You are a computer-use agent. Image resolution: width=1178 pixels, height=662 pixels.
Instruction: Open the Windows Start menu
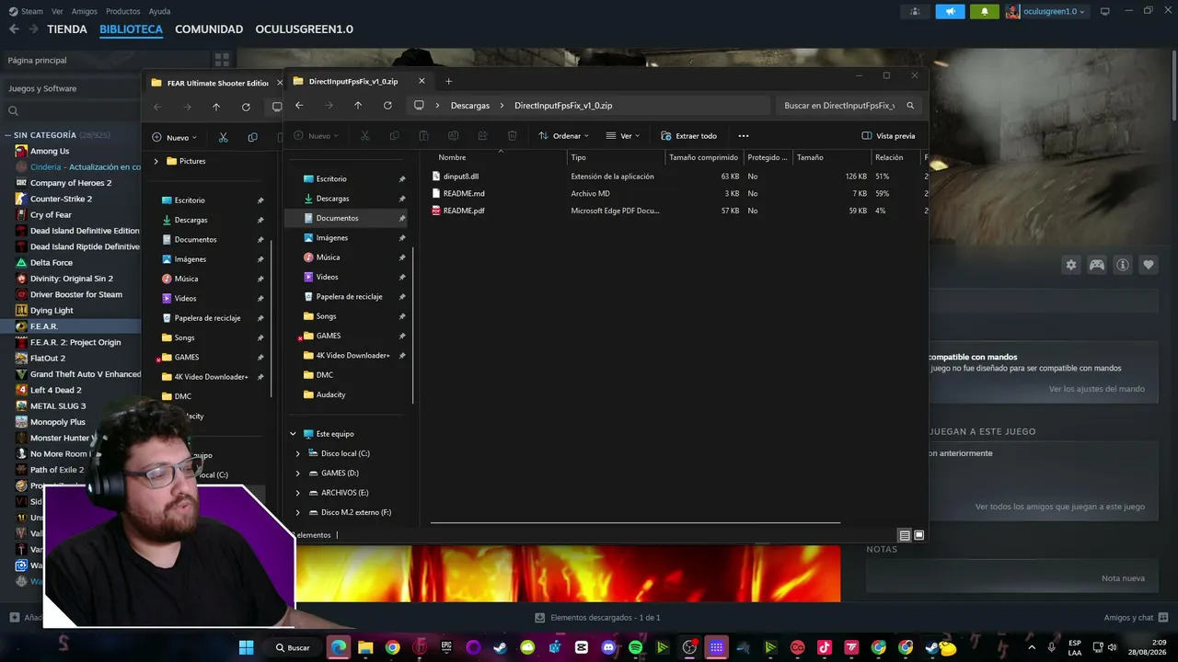pos(247,647)
